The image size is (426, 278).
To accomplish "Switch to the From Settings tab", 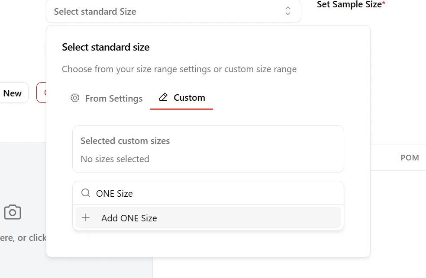I will point(106,98).
